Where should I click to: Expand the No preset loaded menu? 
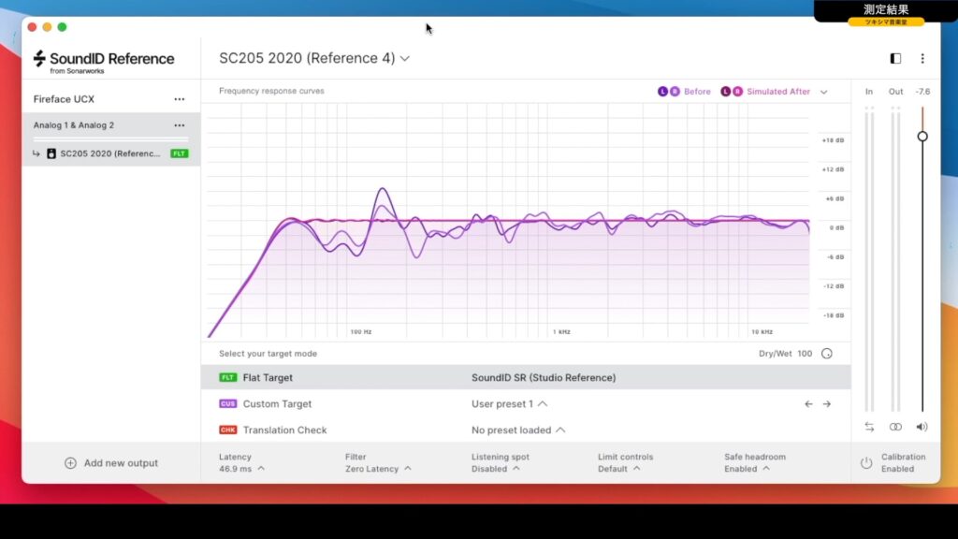tap(518, 430)
